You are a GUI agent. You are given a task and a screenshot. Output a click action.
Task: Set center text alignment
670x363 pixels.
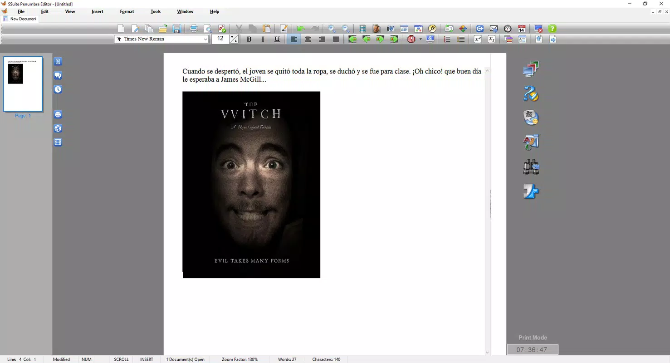coord(308,39)
